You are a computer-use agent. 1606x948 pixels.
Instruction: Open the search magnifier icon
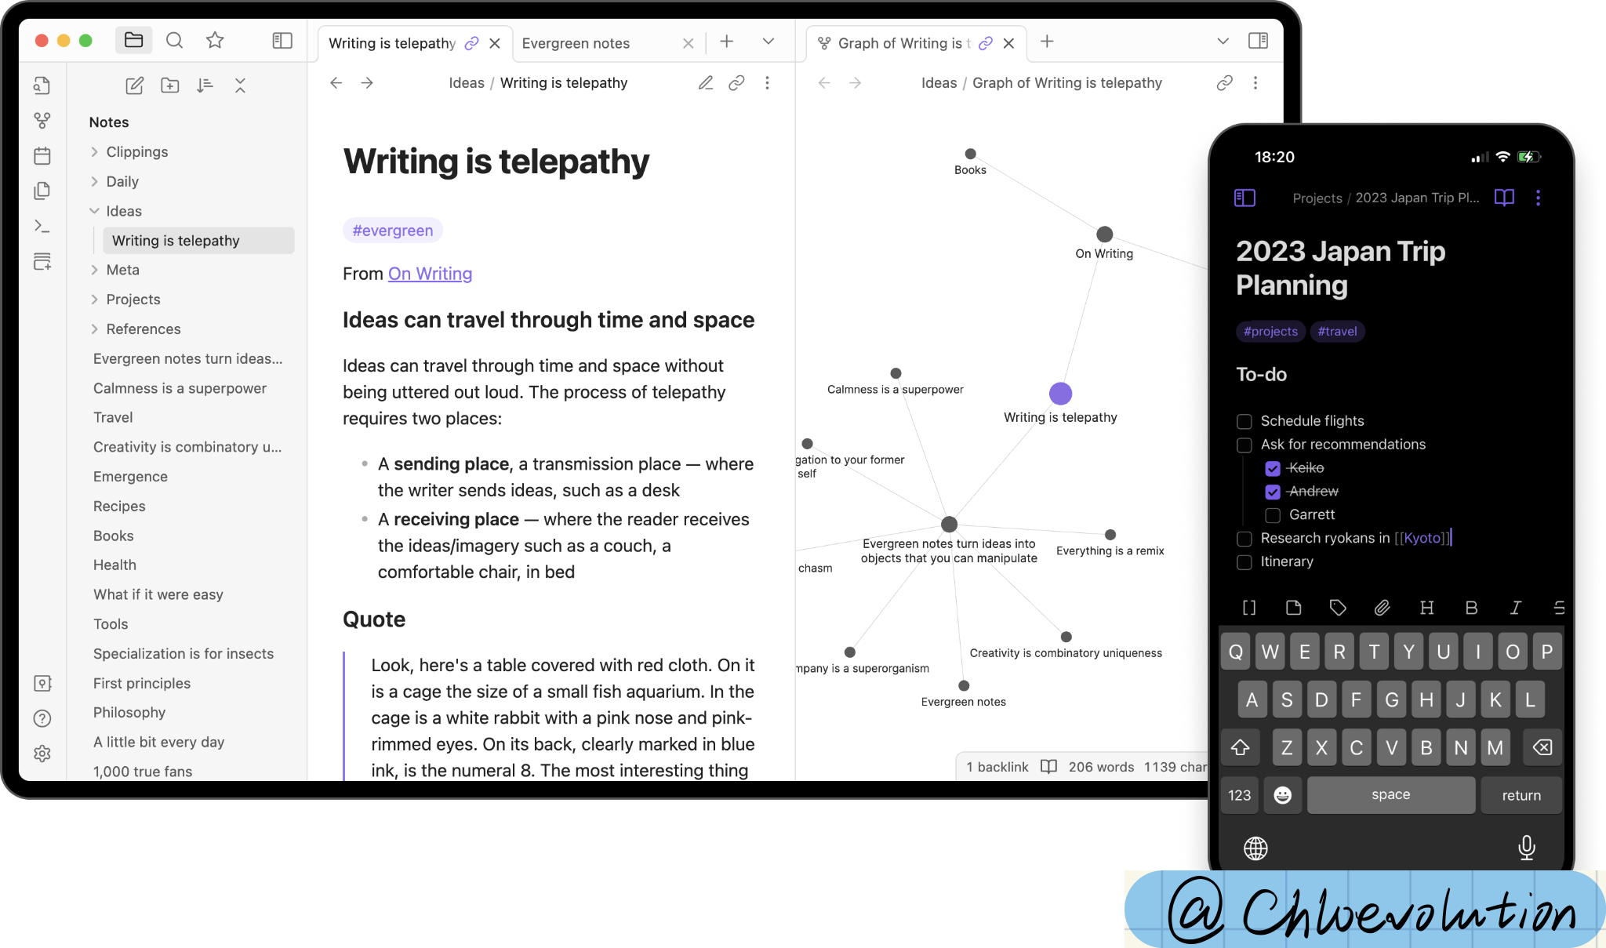175,41
